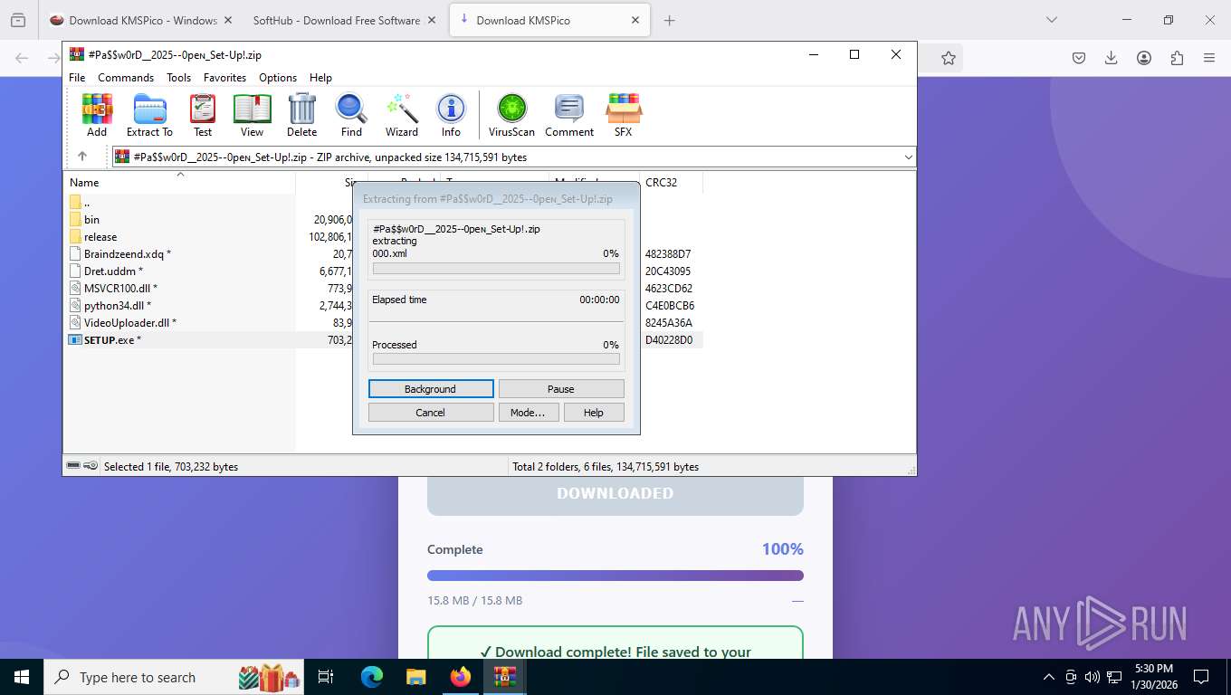
Task: Click the DOWNLOADED button on webpage
Action: (615, 494)
